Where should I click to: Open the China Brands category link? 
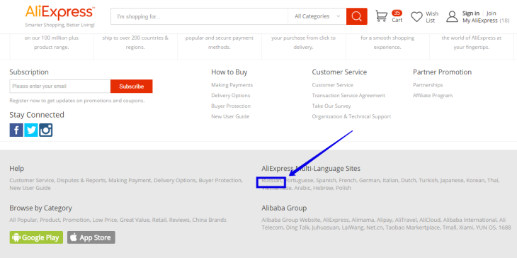coord(210,220)
